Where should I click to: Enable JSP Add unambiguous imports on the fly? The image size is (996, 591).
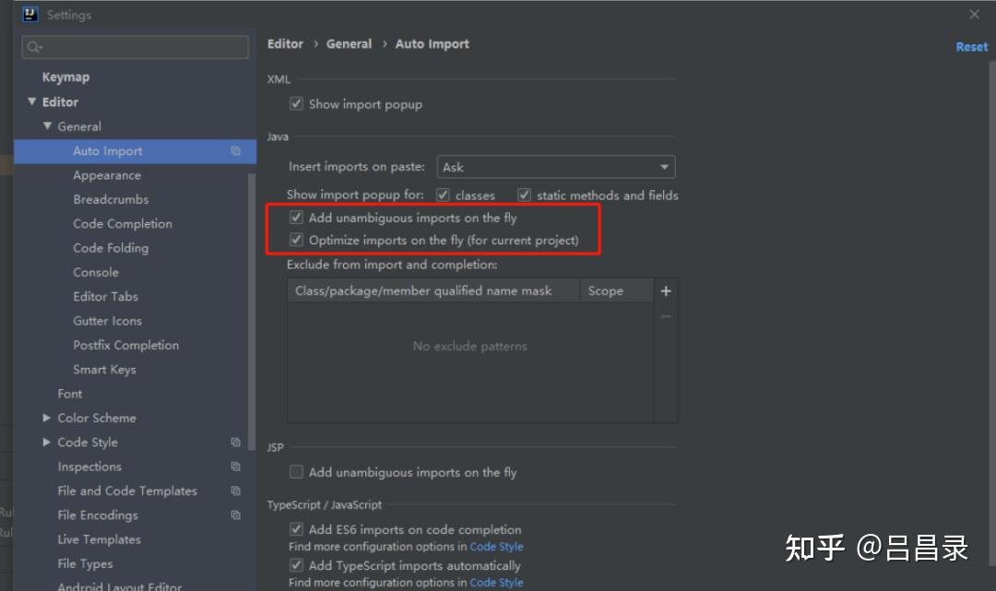[x=297, y=472]
